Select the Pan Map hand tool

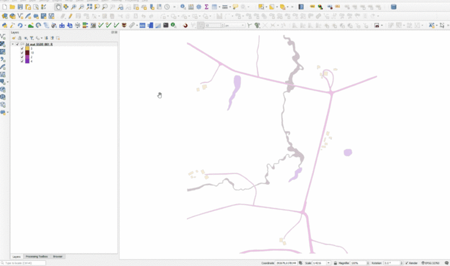tap(58, 7)
